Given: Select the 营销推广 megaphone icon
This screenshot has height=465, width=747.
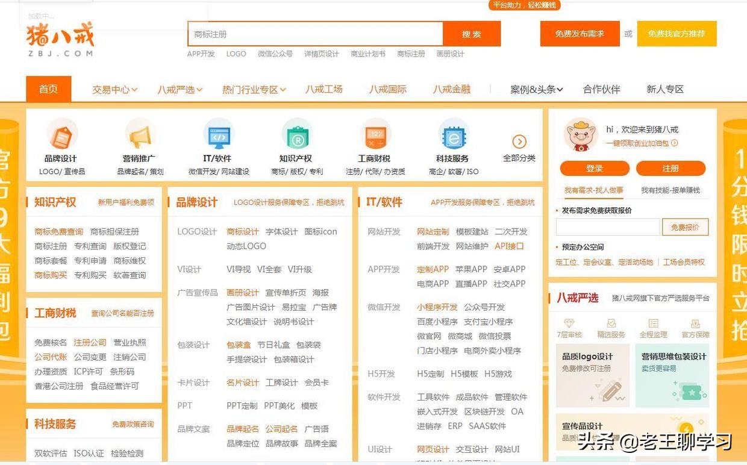Looking at the screenshot, I should point(140,136).
